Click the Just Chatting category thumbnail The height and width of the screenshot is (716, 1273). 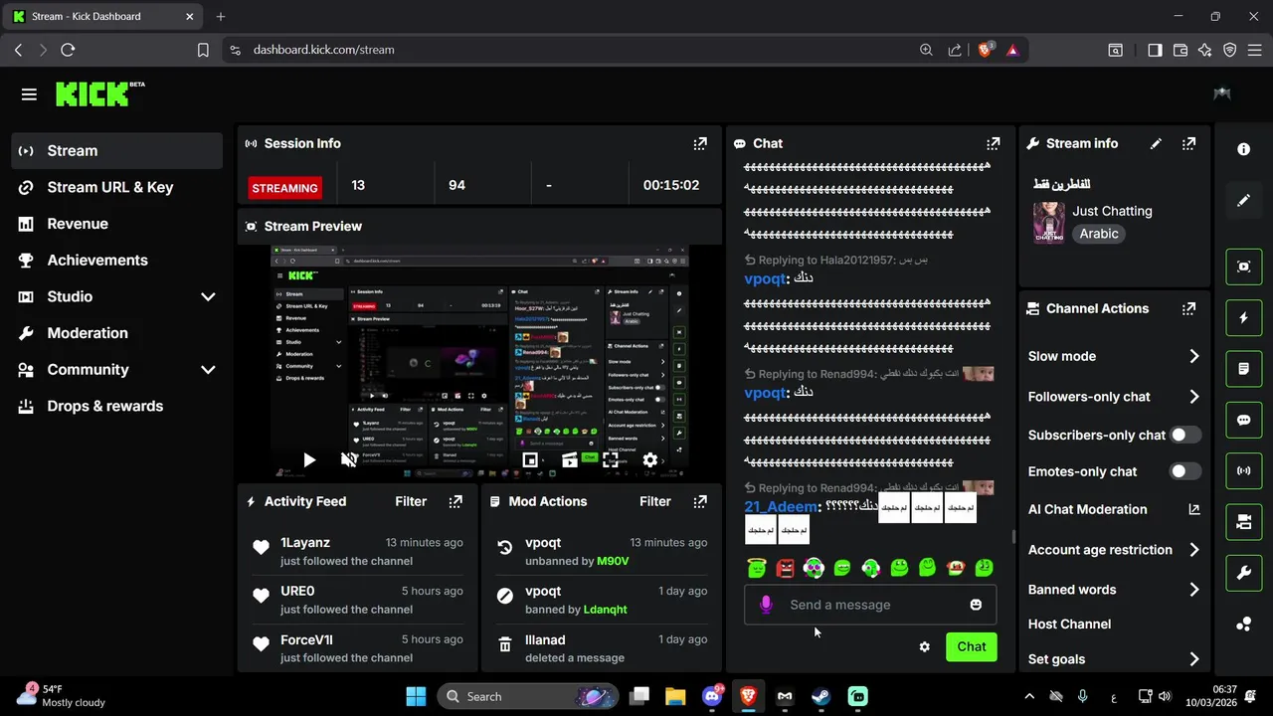(x=1049, y=223)
